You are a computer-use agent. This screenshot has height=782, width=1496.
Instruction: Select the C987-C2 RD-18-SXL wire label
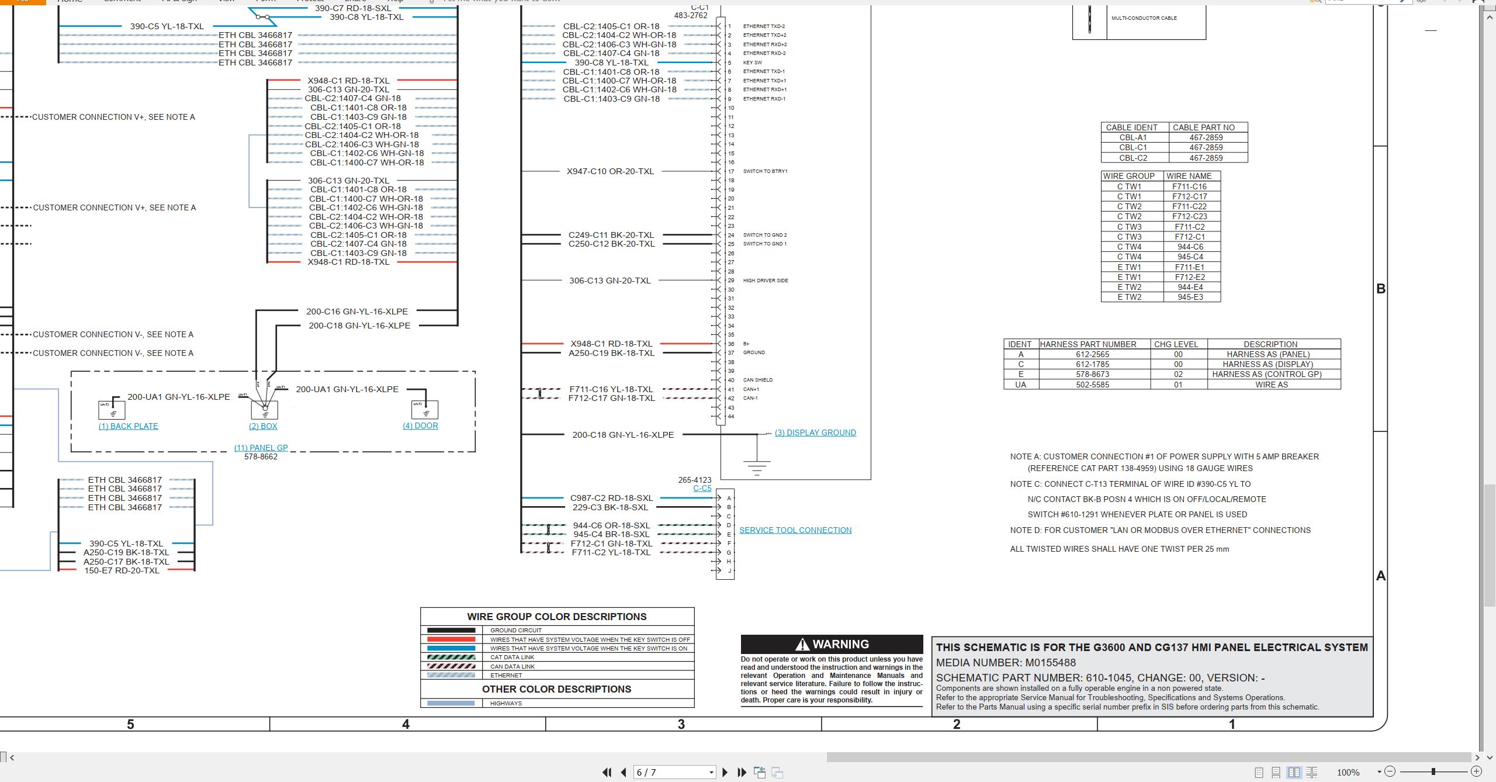612,498
